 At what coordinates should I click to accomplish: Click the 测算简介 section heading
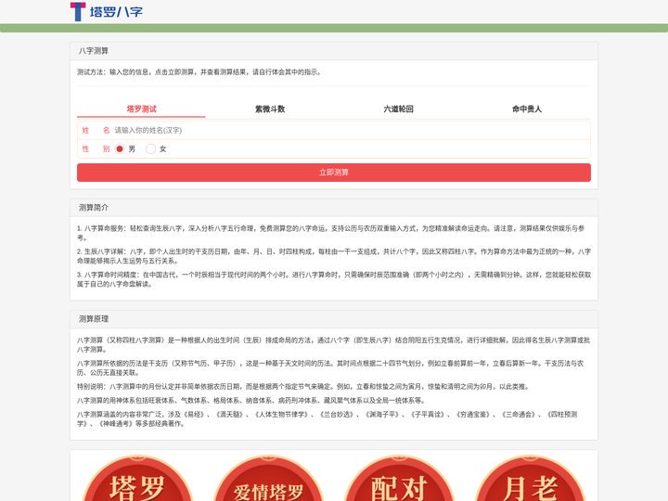[94, 208]
